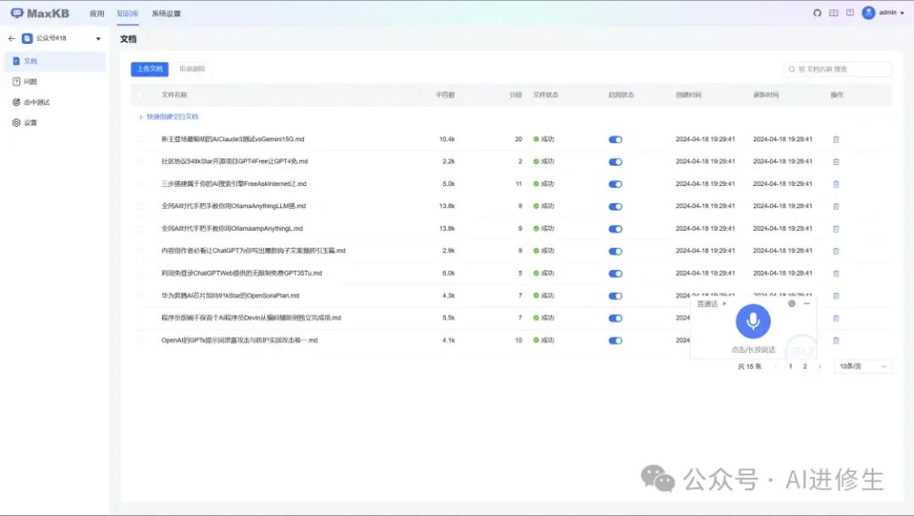Select all documents using header checkbox
914x516 pixels.
(140, 95)
